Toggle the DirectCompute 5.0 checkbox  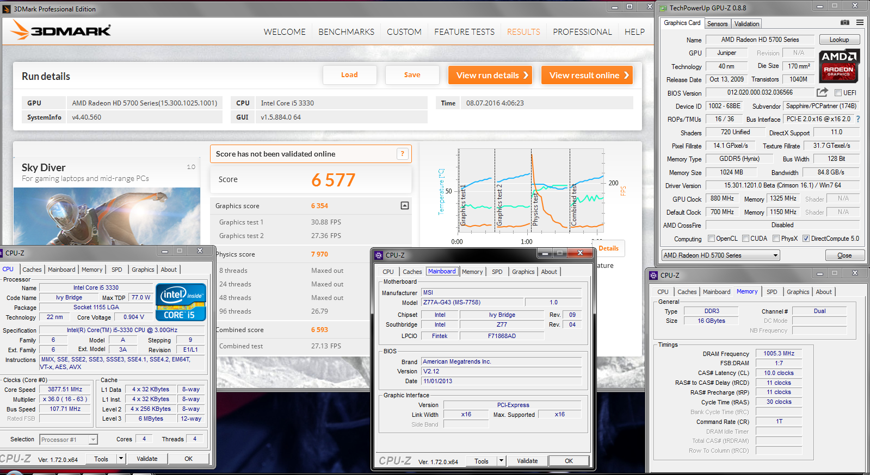pos(806,238)
